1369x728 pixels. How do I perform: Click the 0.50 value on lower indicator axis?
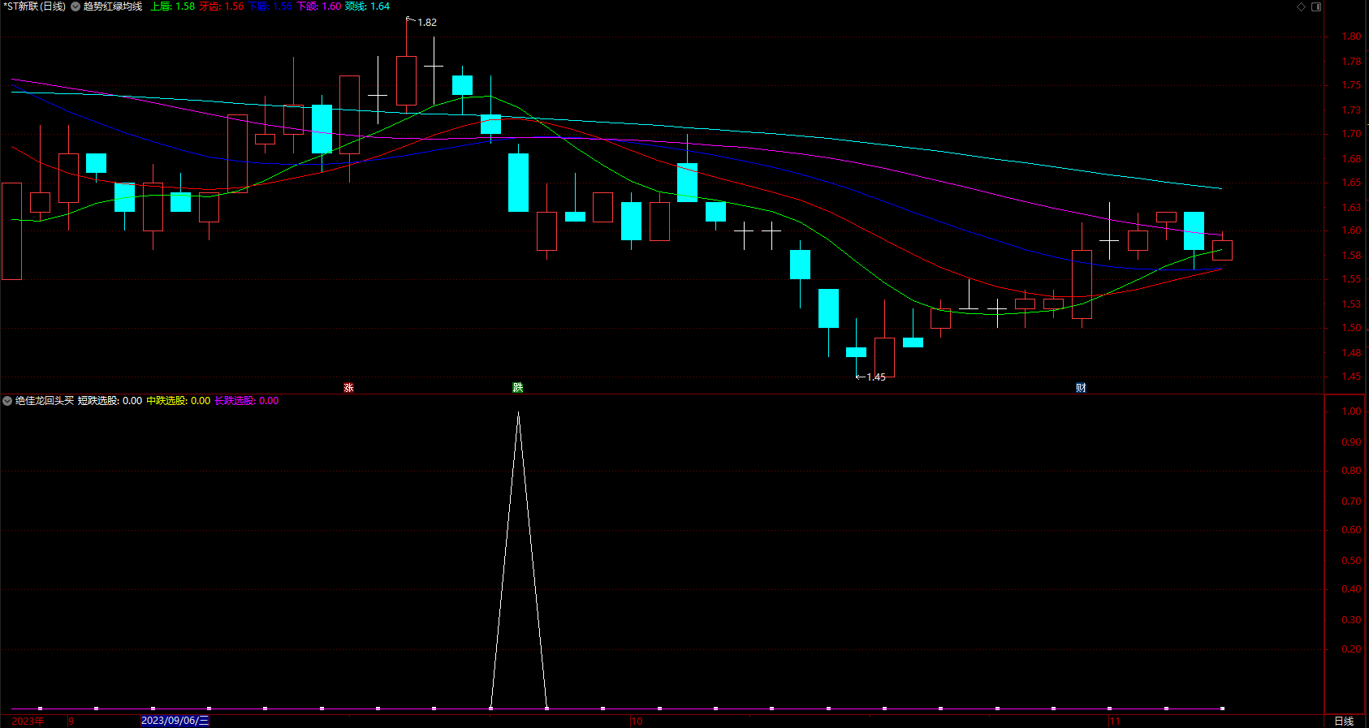click(x=1351, y=561)
